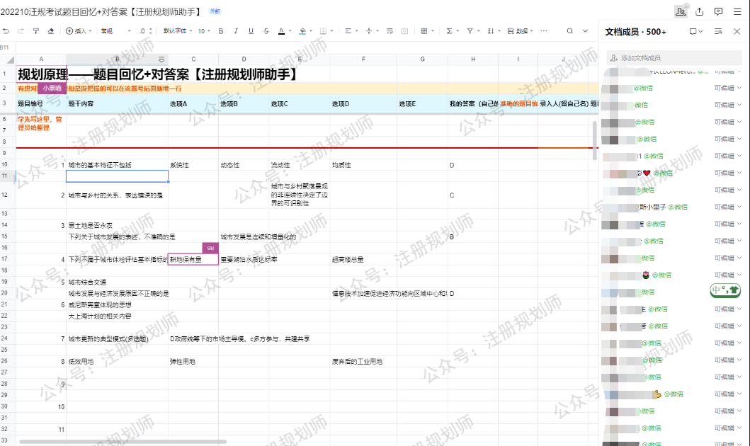Select cell 废弃后的工业用地

coord(363,362)
